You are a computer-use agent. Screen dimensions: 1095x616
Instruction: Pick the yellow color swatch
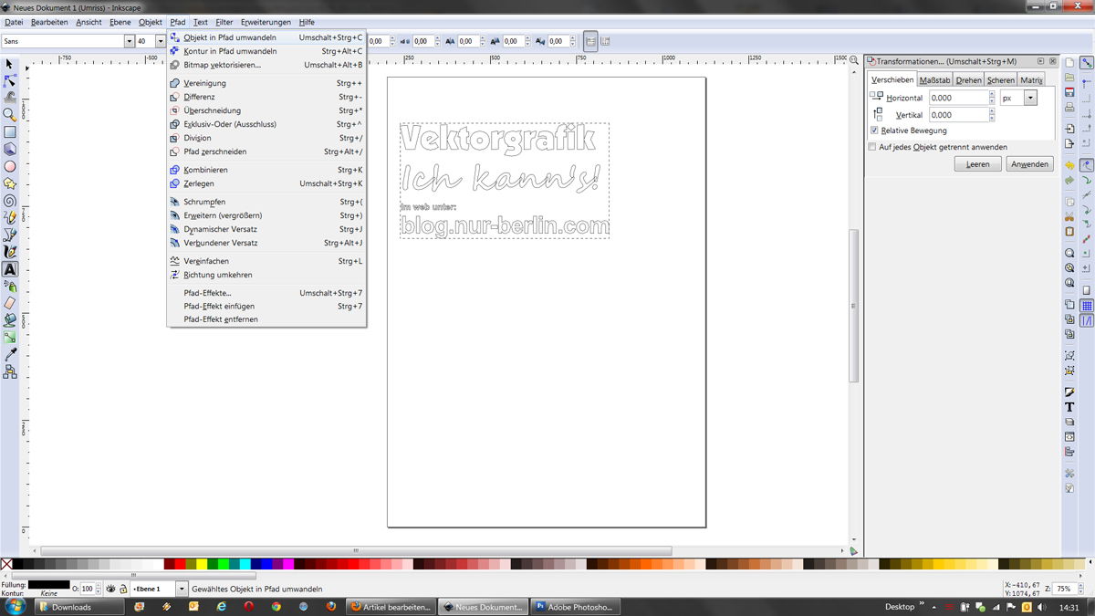[x=203, y=565]
